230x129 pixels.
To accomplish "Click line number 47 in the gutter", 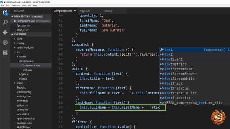I will pyautogui.click(x=60, y=49).
